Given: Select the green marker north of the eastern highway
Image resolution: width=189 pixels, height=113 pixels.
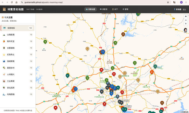Looking at the screenshot, I should pyautogui.click(x=135, y=63).
